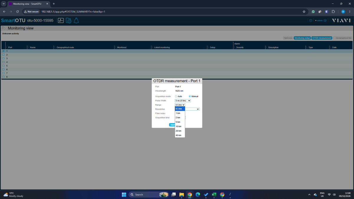
Task: Open Microsoft Edge from the taskbar
Action: 198,195
